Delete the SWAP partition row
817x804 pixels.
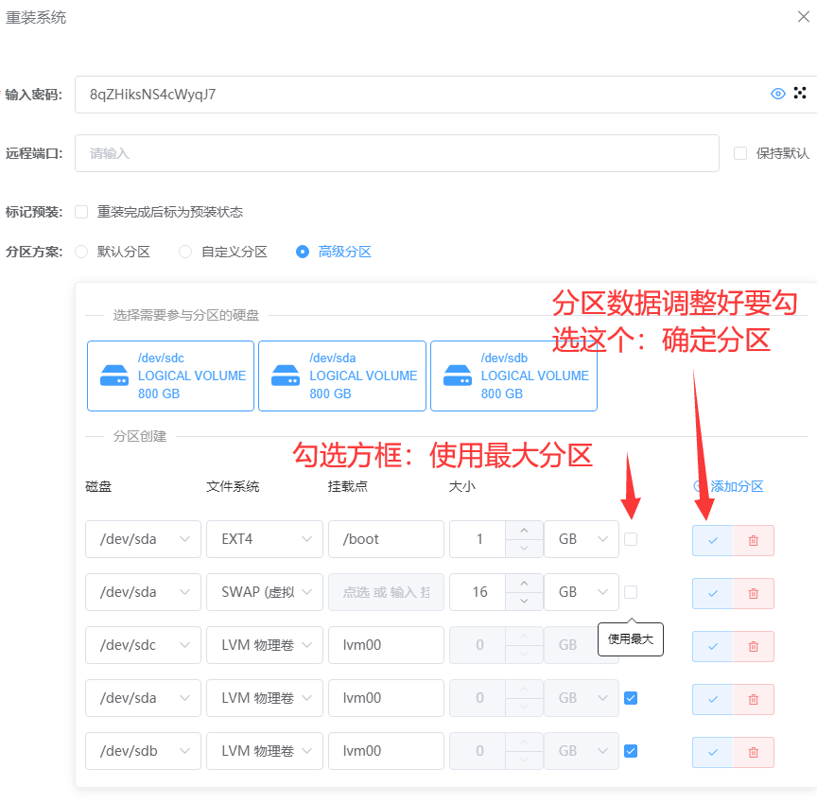coord(754,593)
